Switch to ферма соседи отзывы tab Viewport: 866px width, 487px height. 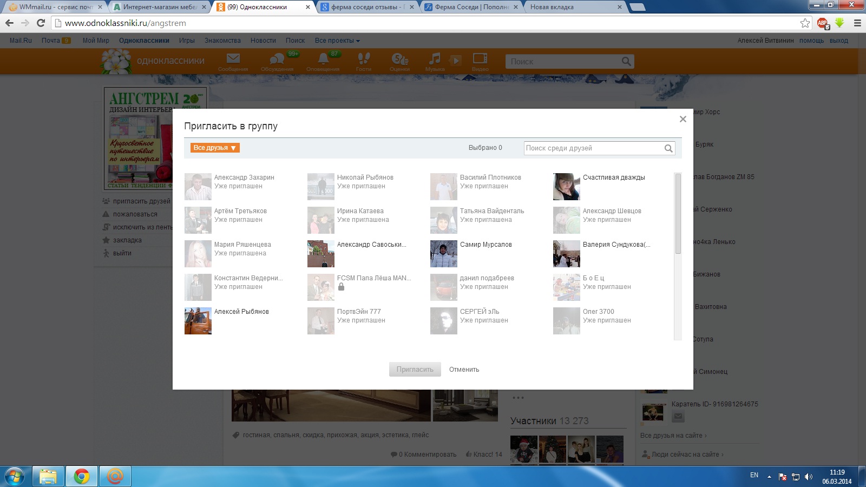(x=367, y=7)
